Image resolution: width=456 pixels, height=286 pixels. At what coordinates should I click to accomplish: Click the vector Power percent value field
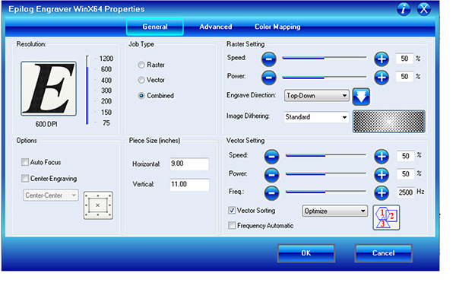pos(405,174)
